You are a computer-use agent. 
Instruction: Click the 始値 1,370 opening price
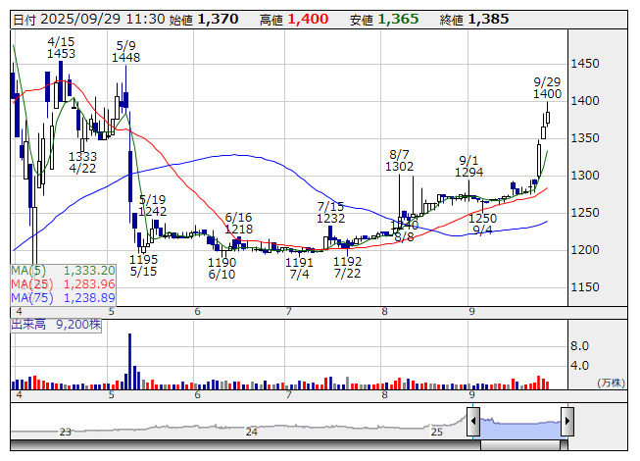coord(204,20)
